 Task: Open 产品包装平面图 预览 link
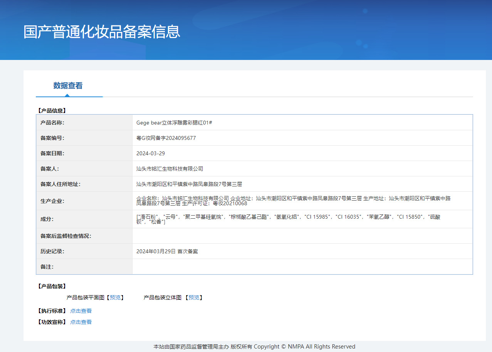[115, 297]
